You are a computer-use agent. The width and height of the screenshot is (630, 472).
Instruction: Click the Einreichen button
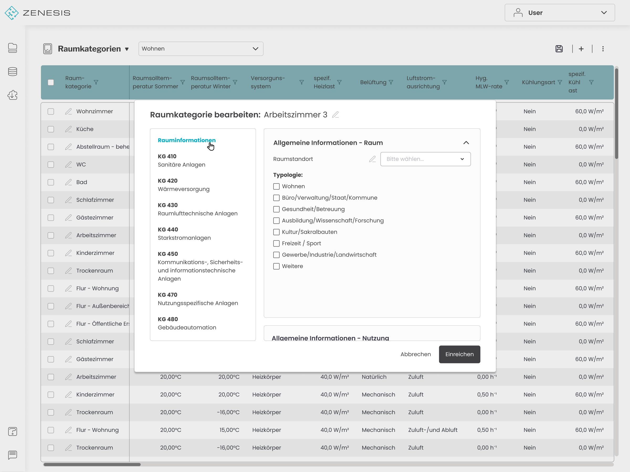(459, 354)
